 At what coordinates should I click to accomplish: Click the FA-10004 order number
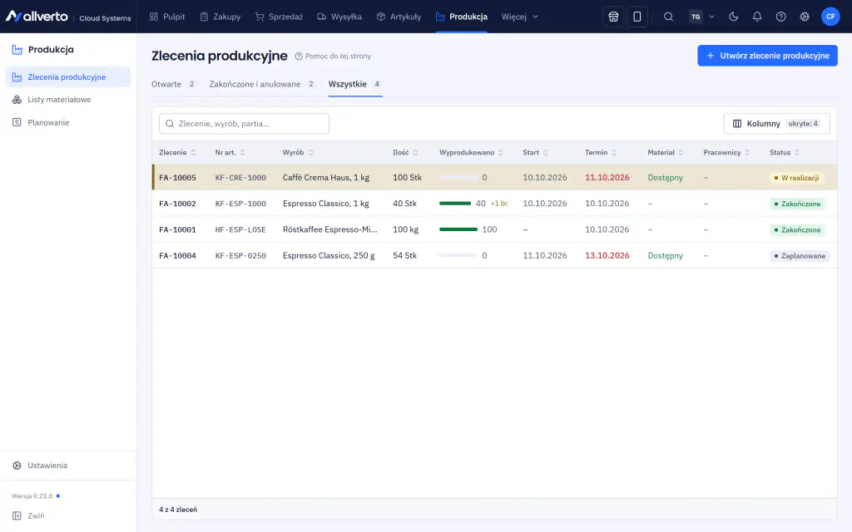178,256
